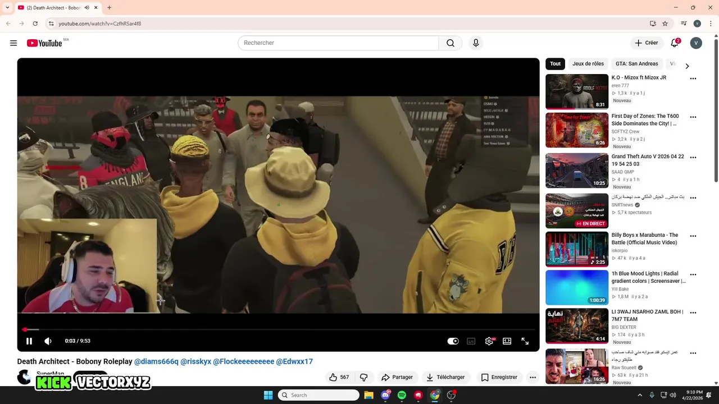This screenshot has height=404, width=719.
Task: Reload the page in Chrome
Action: point(35,24)
